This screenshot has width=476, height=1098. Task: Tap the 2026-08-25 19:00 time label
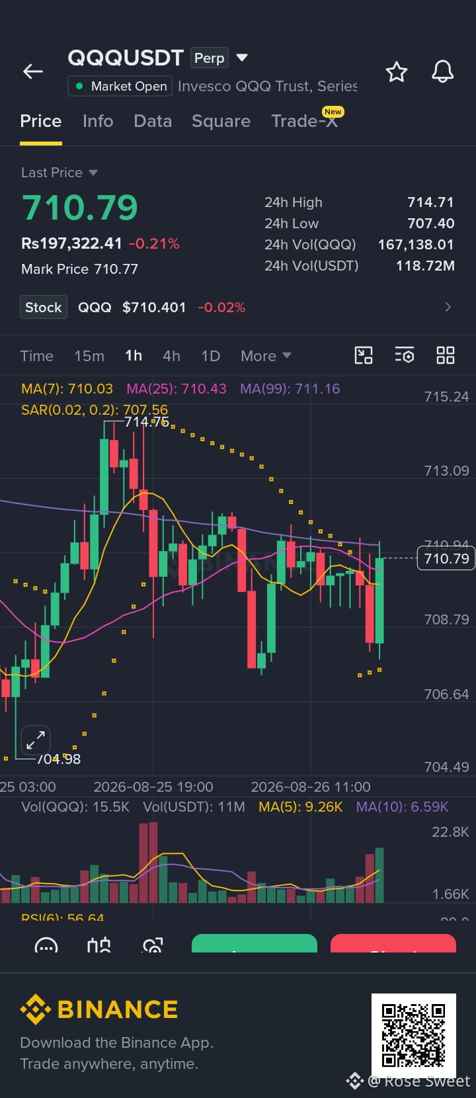click(x=153, y=787)
